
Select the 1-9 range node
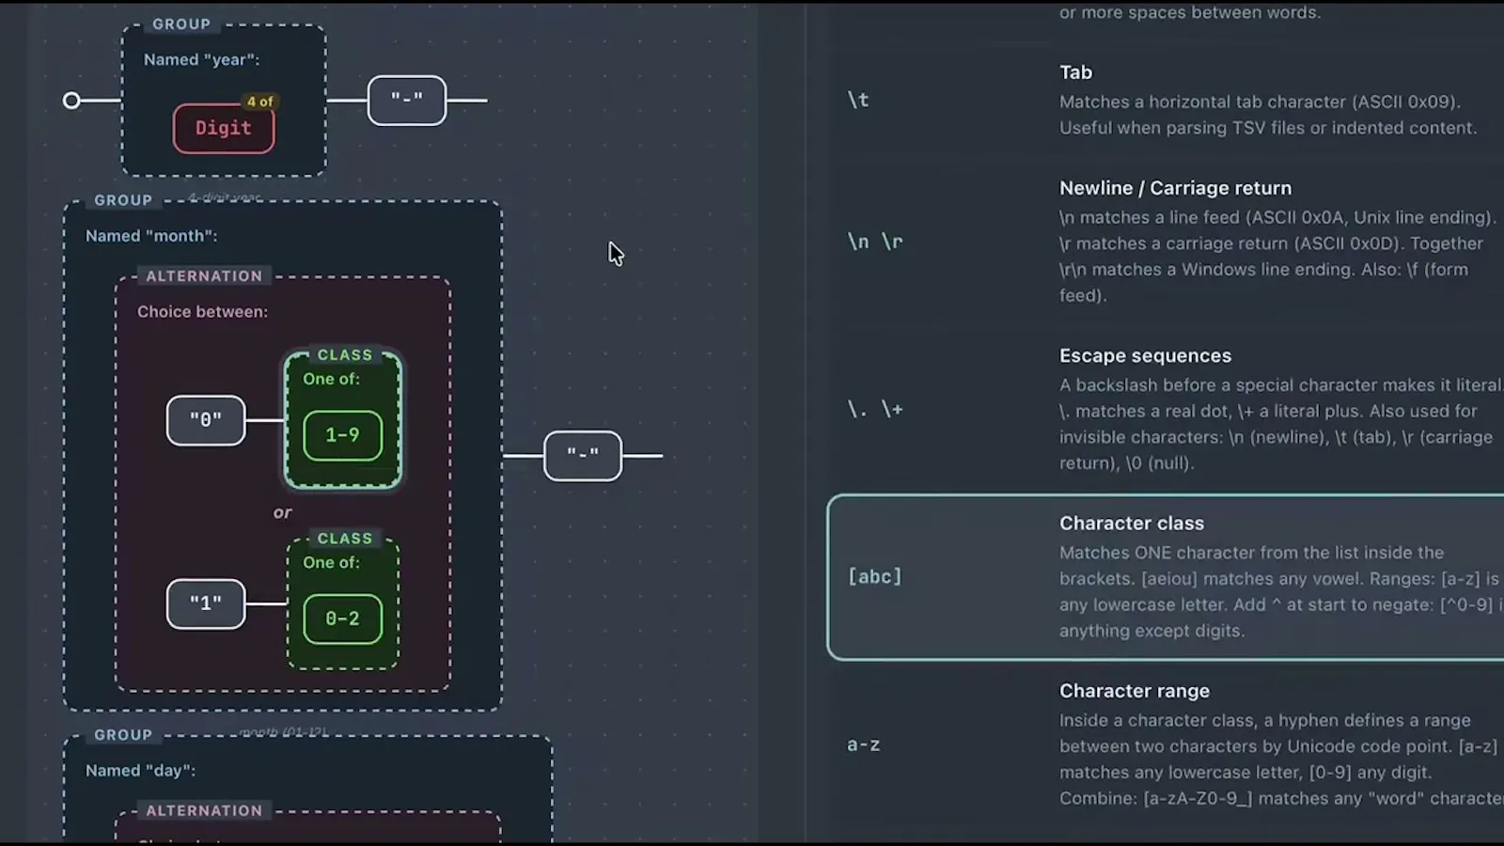(343, 435)
